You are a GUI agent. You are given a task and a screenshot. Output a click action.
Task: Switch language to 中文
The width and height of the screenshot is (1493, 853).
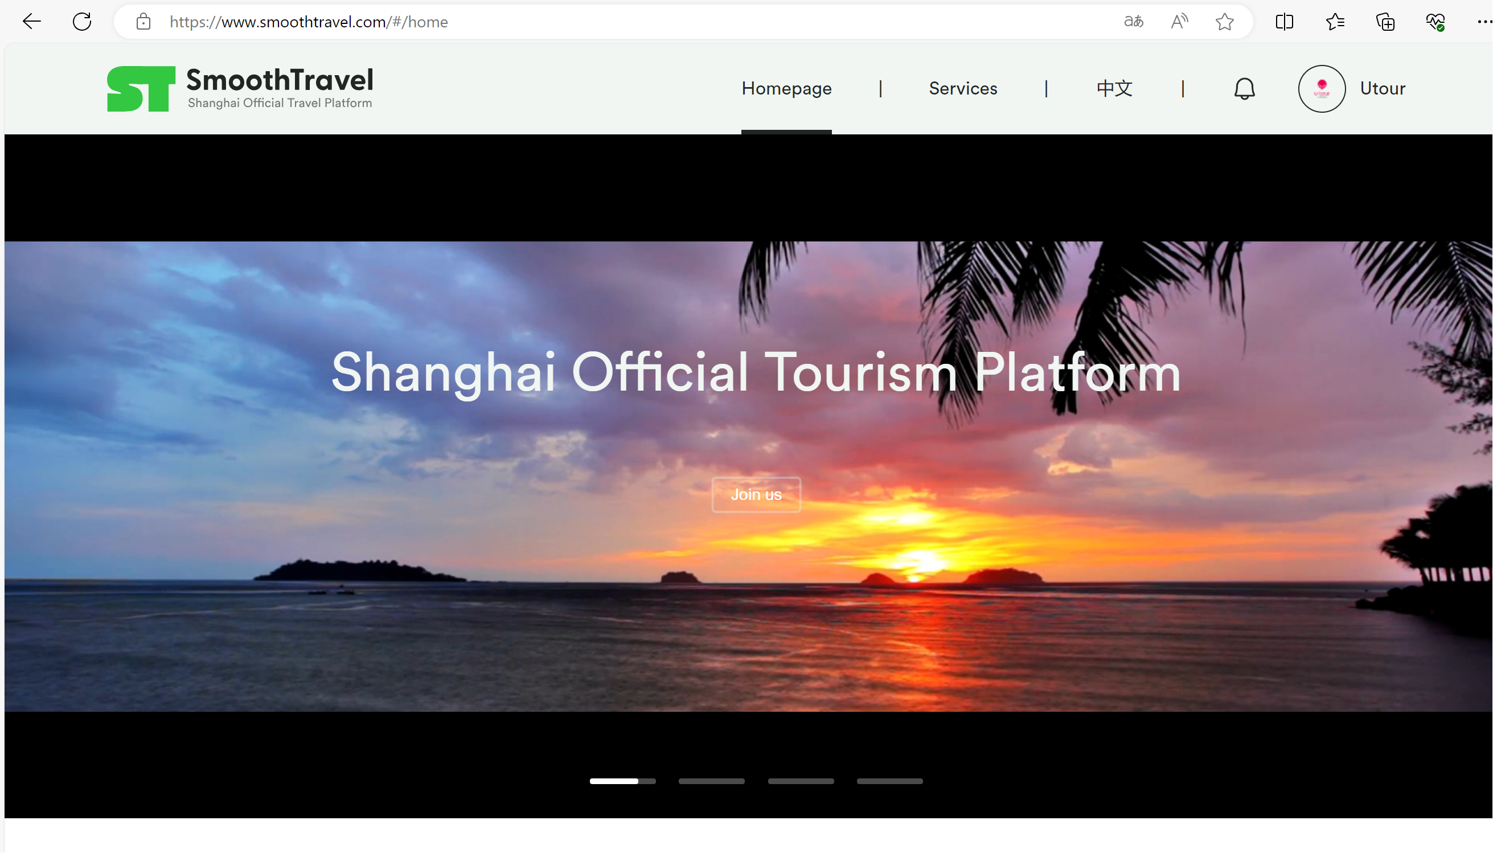point(1114,88)
